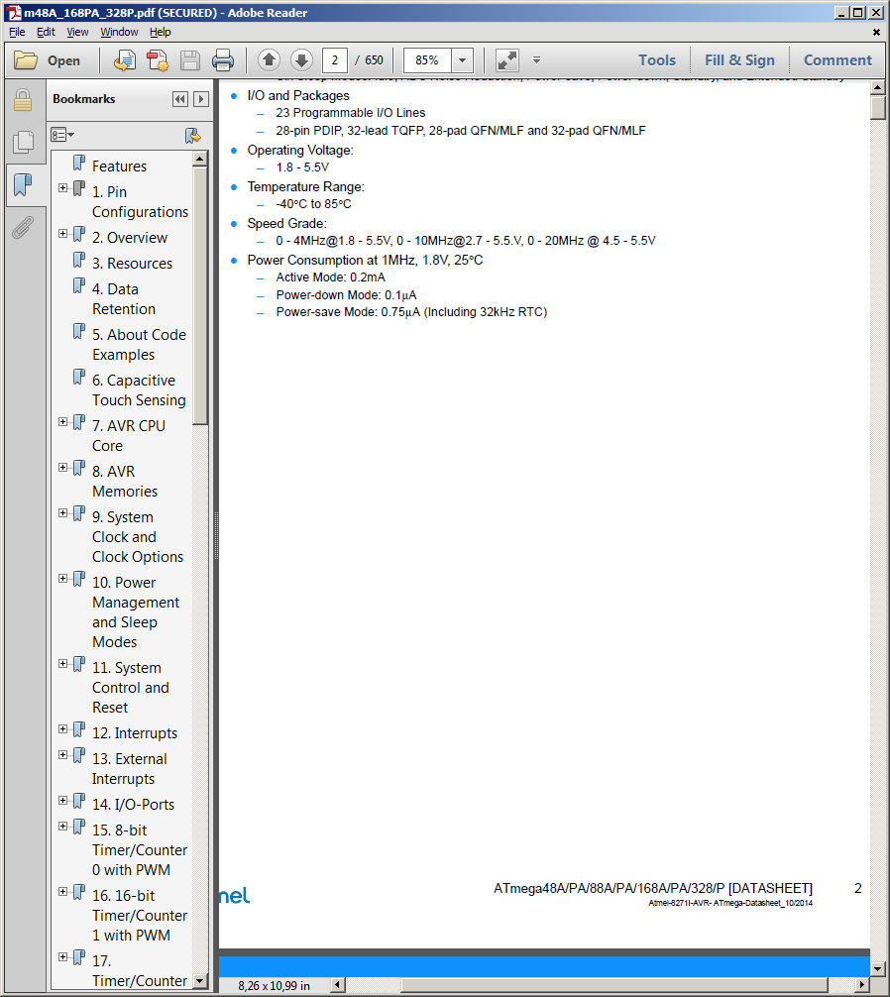
Task: Expand 11. System Control and Reset
Action: [x=63, y=664]
